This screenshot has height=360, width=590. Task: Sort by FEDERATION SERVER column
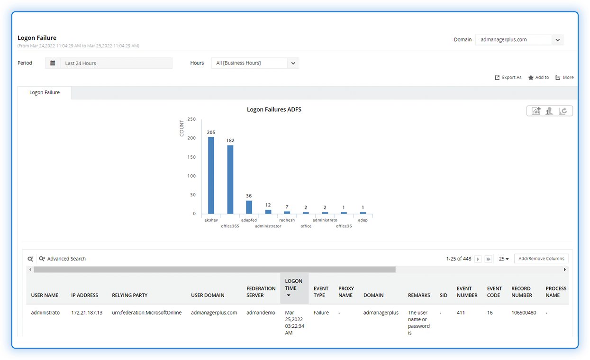point(261,292)
